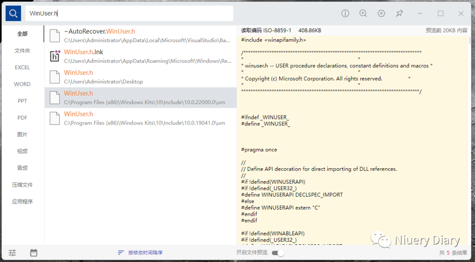The image size is (475, 262).
Task: Click the blue search logo icon
Action: pos(13,13)
